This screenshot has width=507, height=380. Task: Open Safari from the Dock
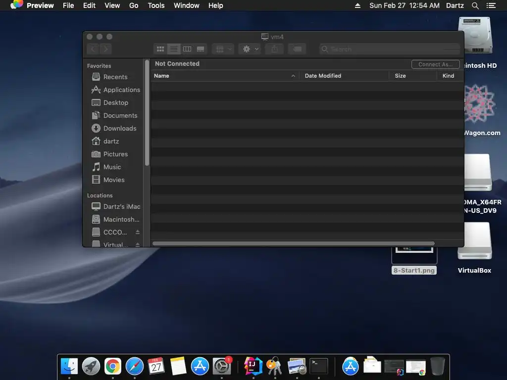(x=135, y=366)
